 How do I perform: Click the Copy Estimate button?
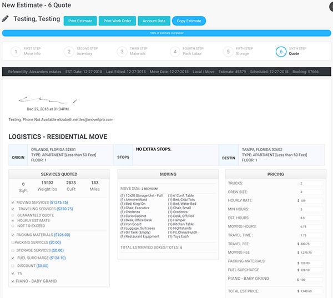tap(189, 21)
